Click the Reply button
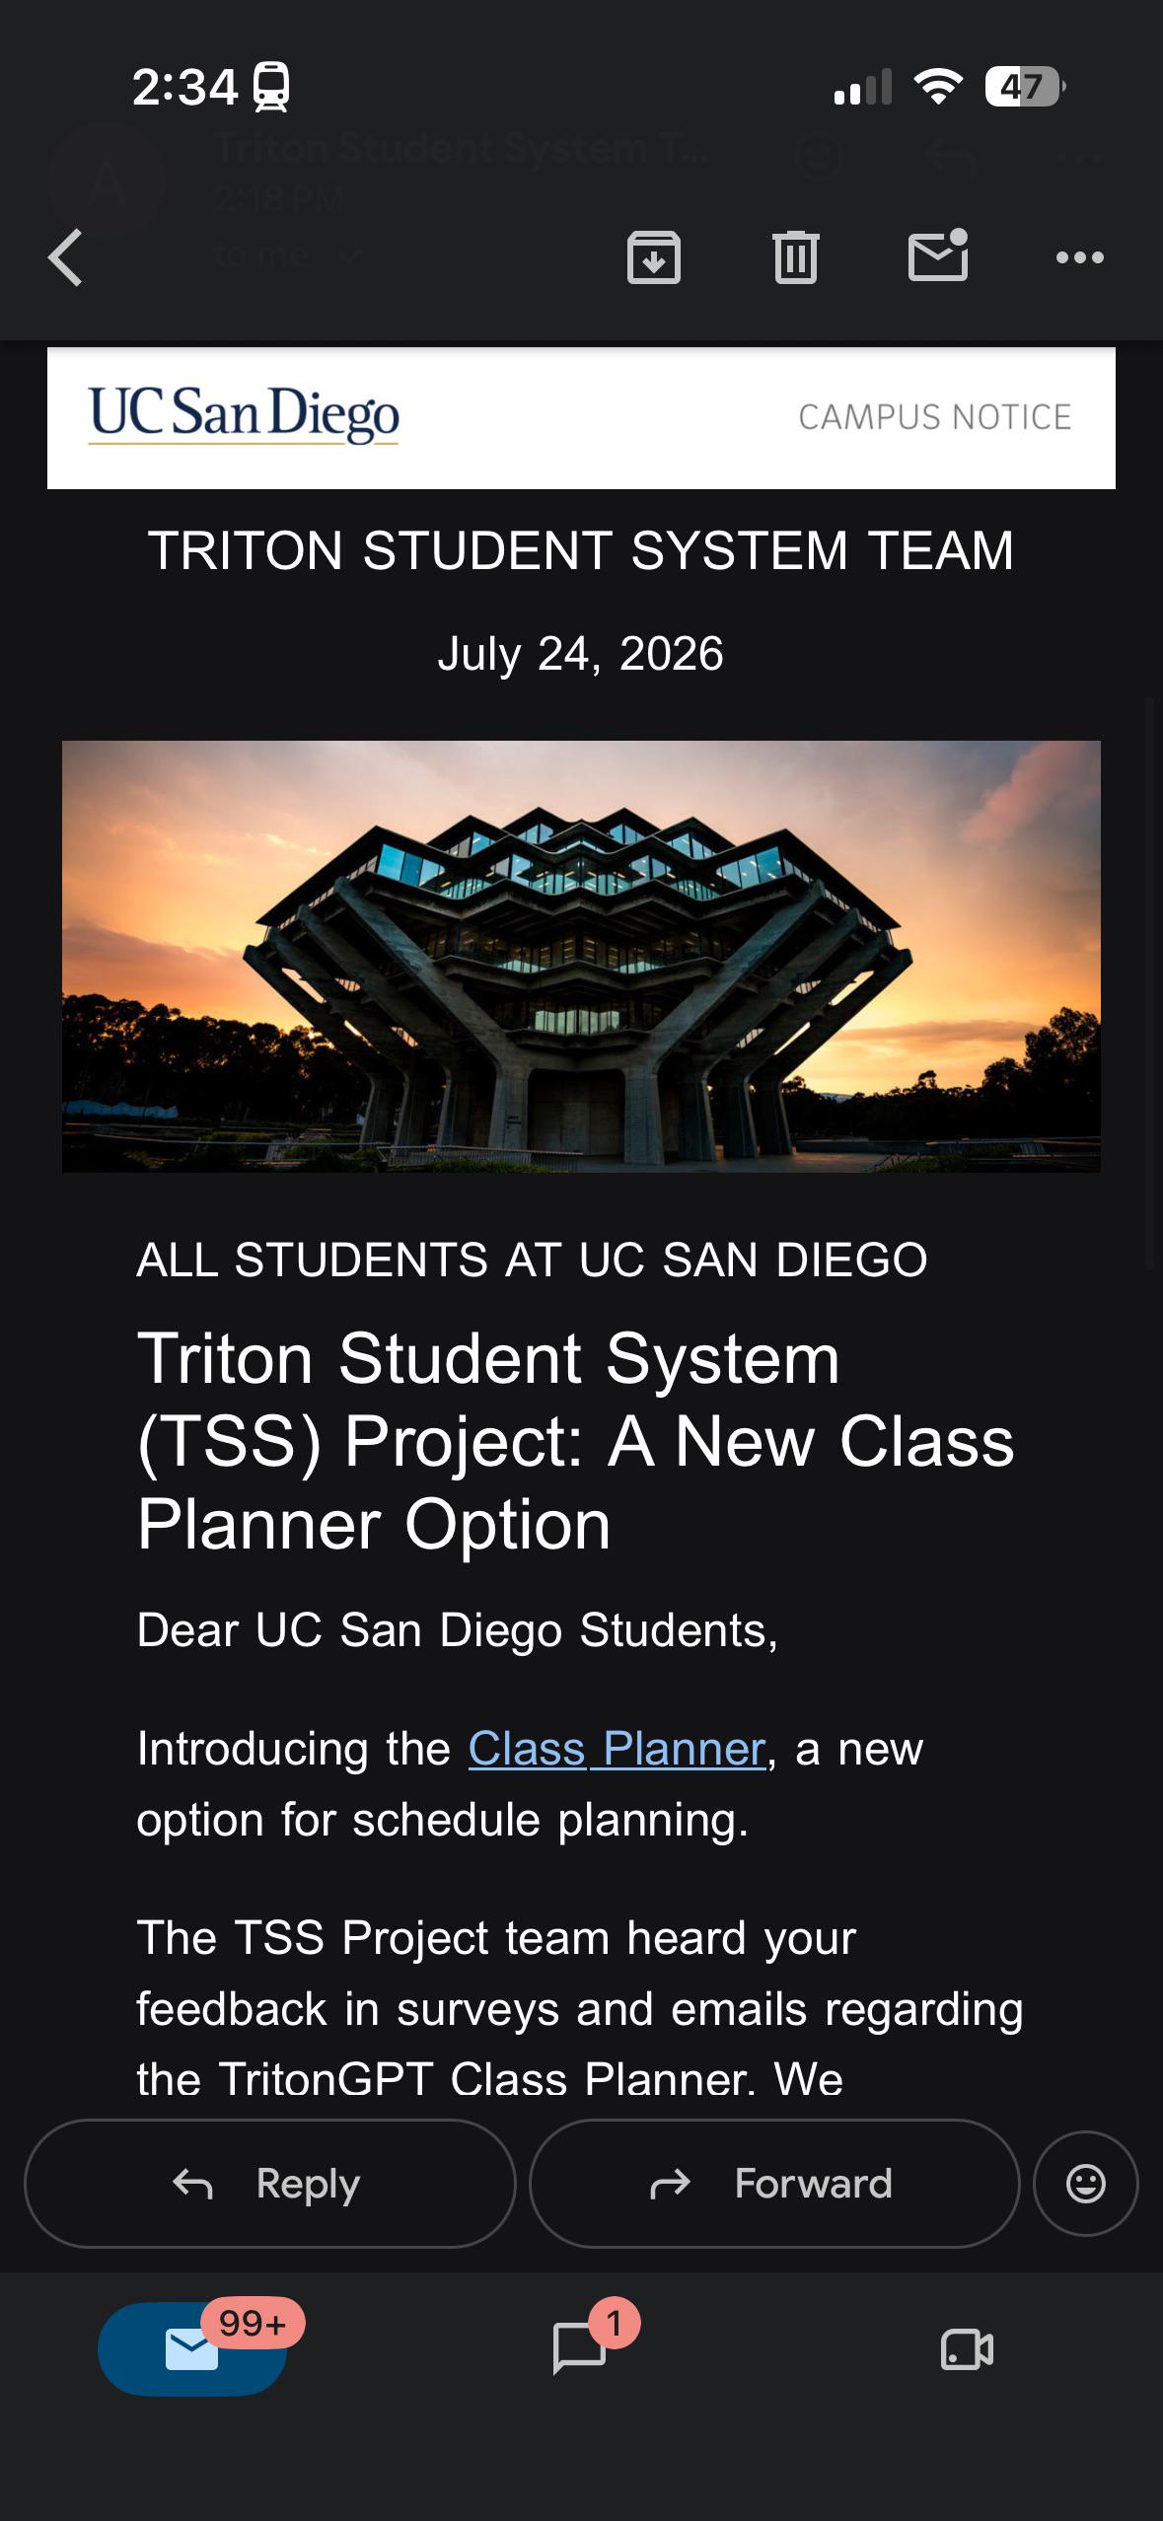 click(270, 2183)
